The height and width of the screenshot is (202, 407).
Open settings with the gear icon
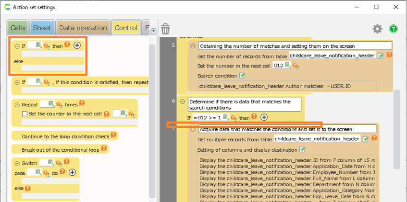click(378, 29)
